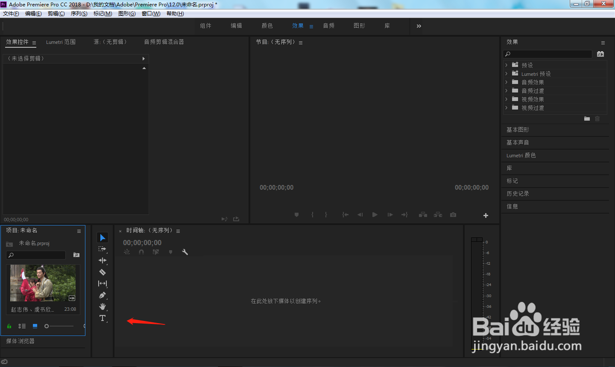Expand the 音频过渡 folder
The image size is (615, 367).
[507, 91]
